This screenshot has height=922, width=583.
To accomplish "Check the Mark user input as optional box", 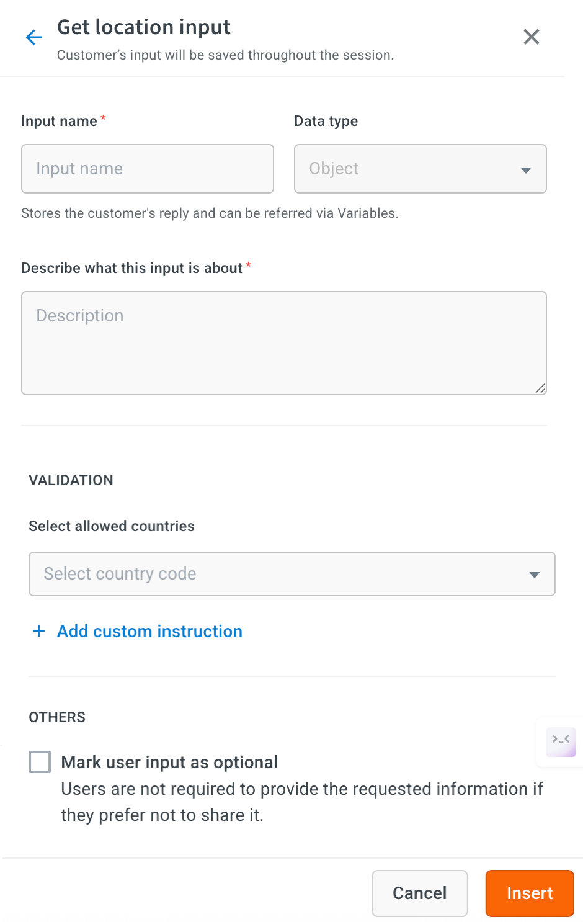I will [40, 762].
